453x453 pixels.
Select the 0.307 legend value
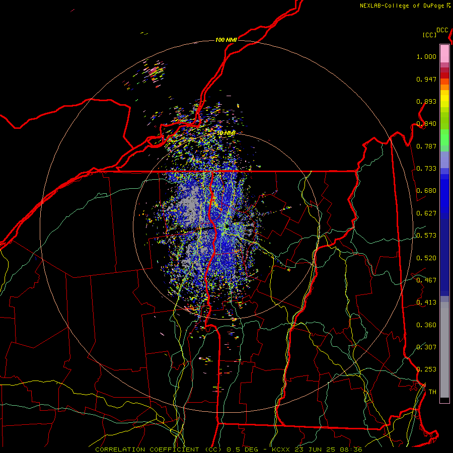point(426,347)
